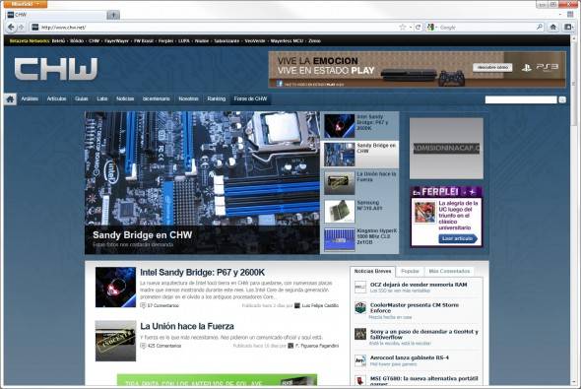Open Foros de CHW menu item
581x389 pixels.
point(250,98)
